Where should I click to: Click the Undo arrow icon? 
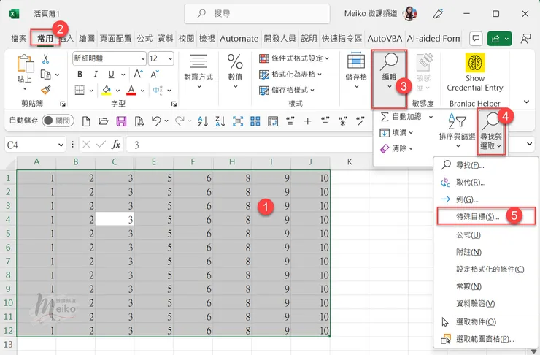[156, 121]
